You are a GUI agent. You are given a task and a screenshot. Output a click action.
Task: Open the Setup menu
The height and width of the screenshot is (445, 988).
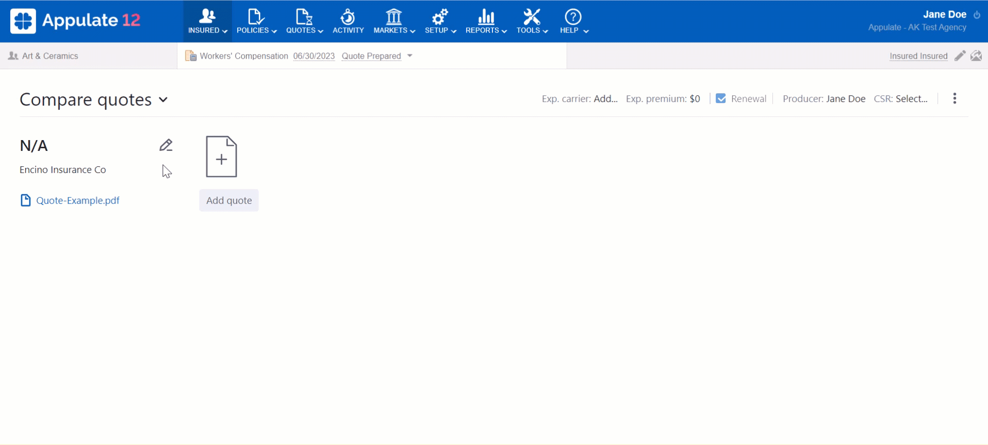click(x=440, y=21)
